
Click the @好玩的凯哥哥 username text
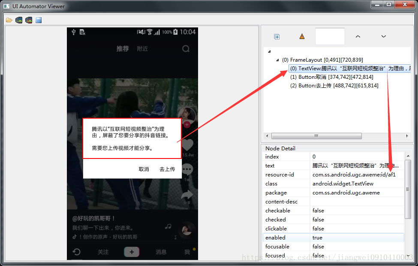93,218
